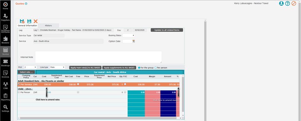The width and height of the screenshot is (301, 121).
Task: Tick the Per Person child row checkbox
Action: [x=18, y=92]
